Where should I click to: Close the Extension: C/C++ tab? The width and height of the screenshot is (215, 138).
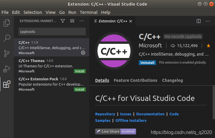(131, 21)
